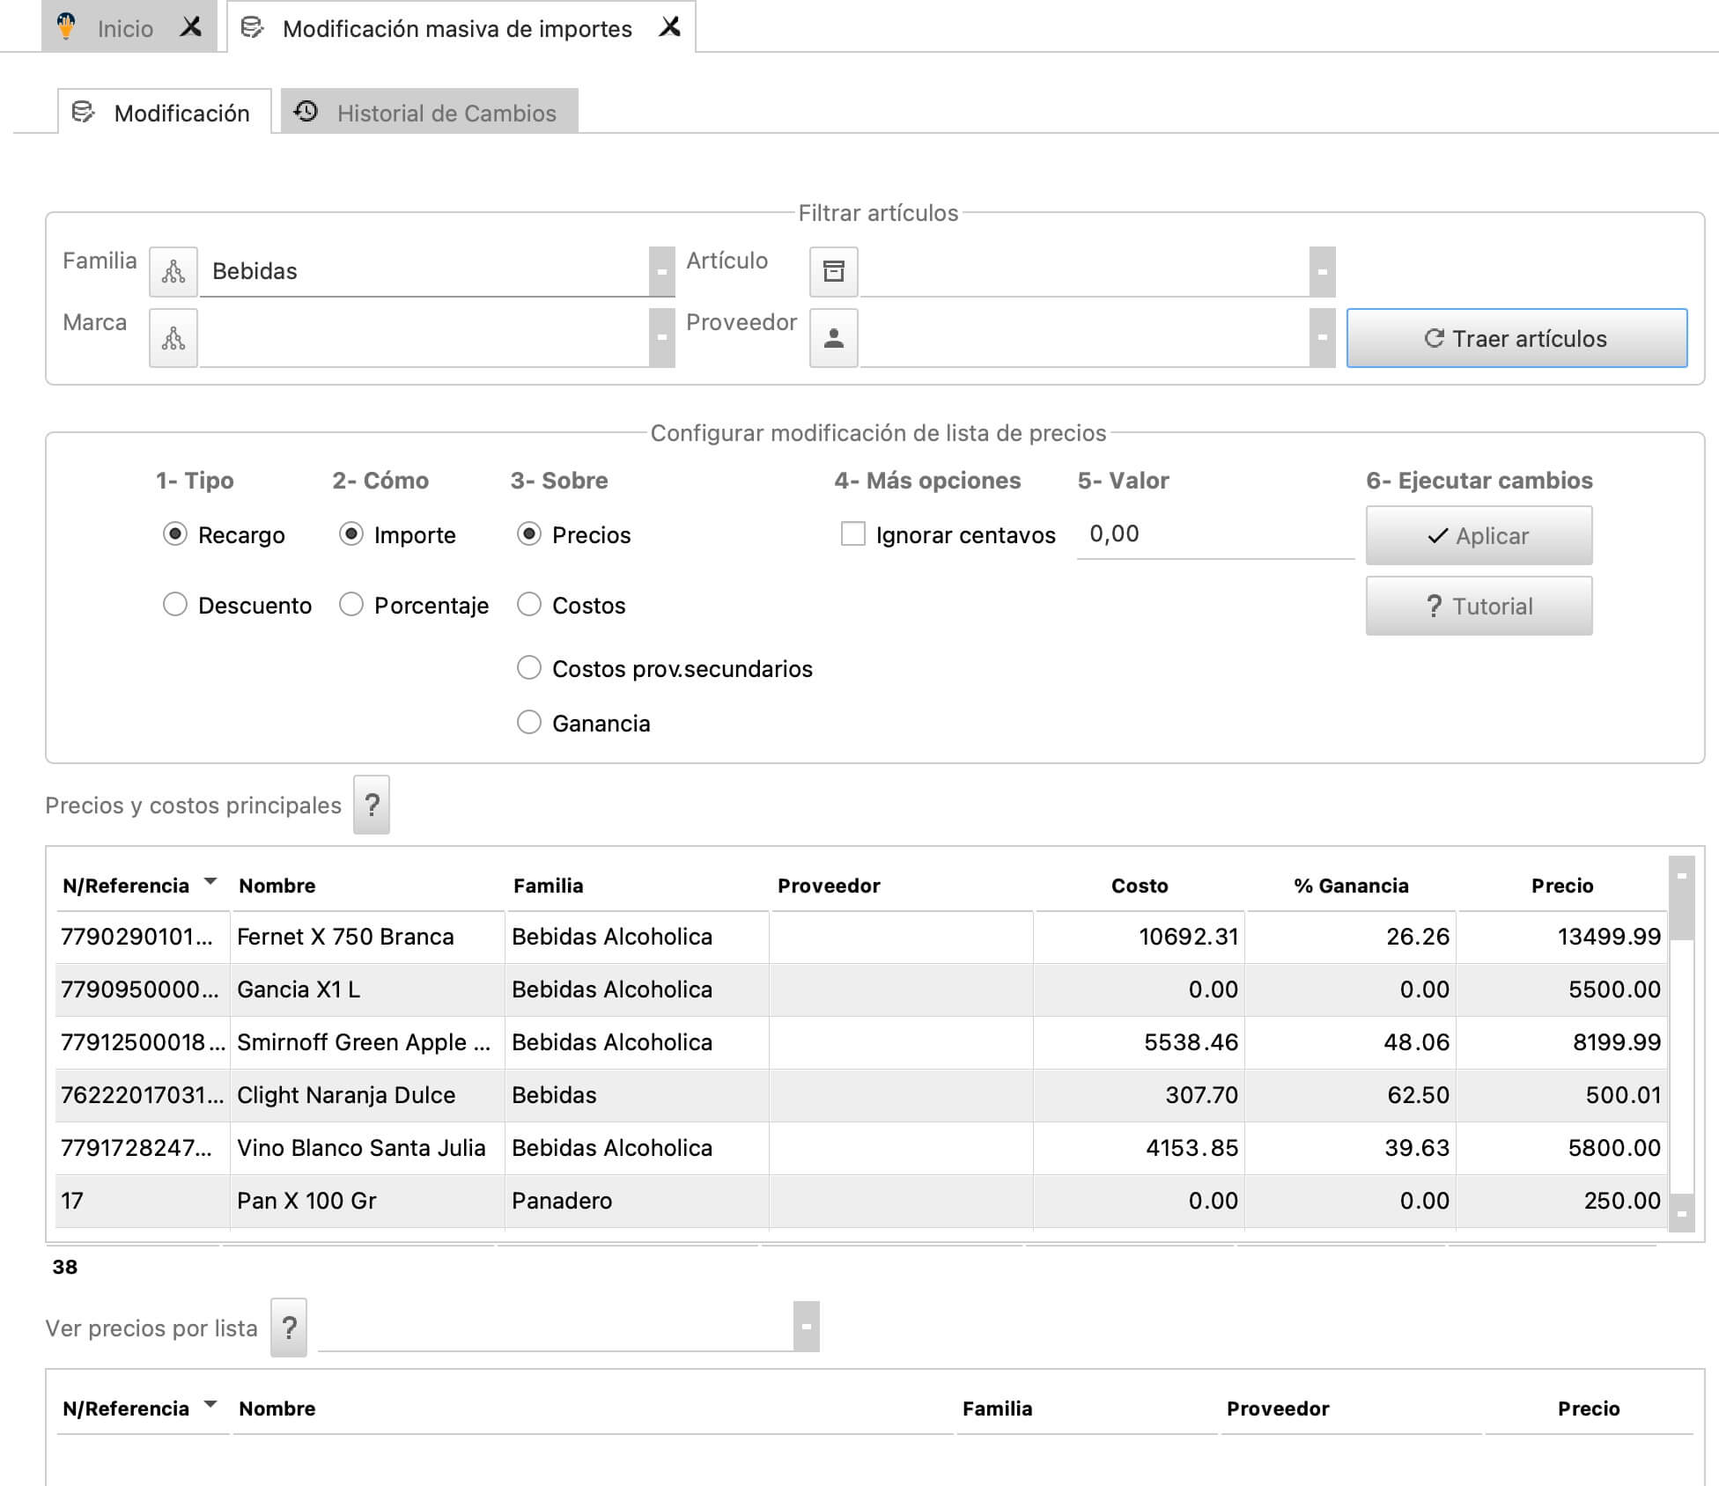This screenshot has height=1486, width=1719.
Task: Click the Artículo input field
Action: click(1085, 271)
